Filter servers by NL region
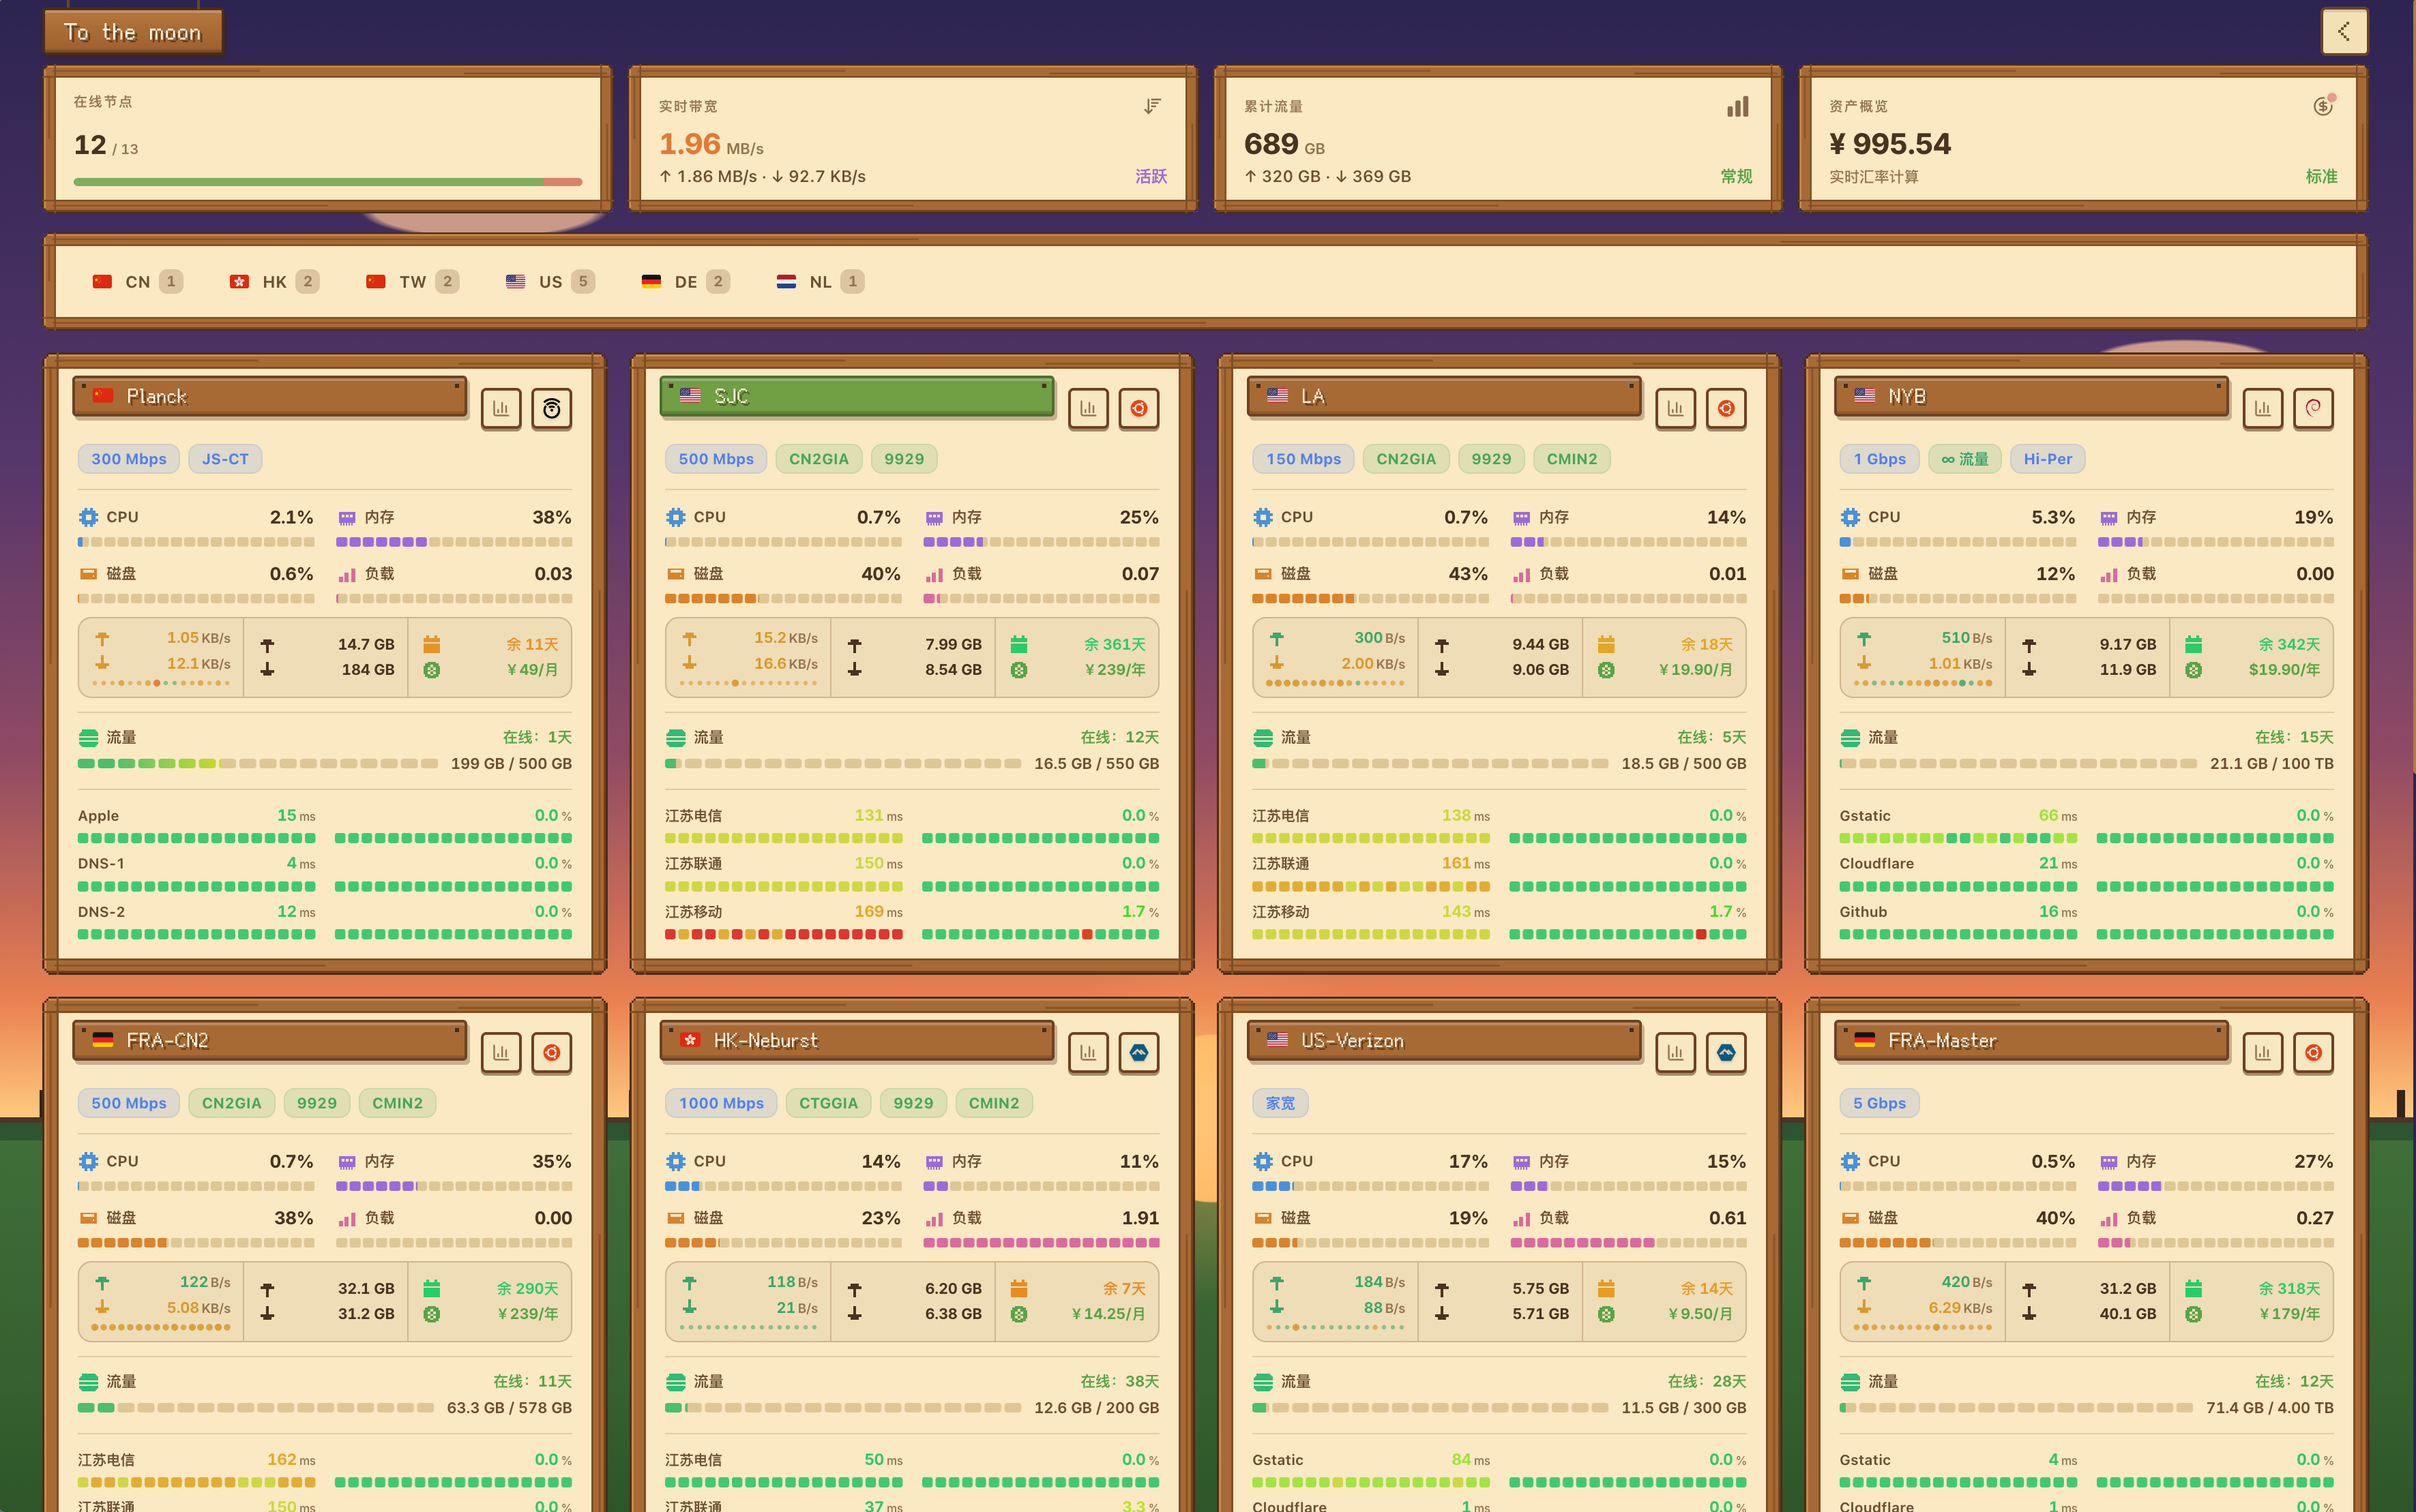The height and width of the screenshot is (1512, 2416). [821, 282]
